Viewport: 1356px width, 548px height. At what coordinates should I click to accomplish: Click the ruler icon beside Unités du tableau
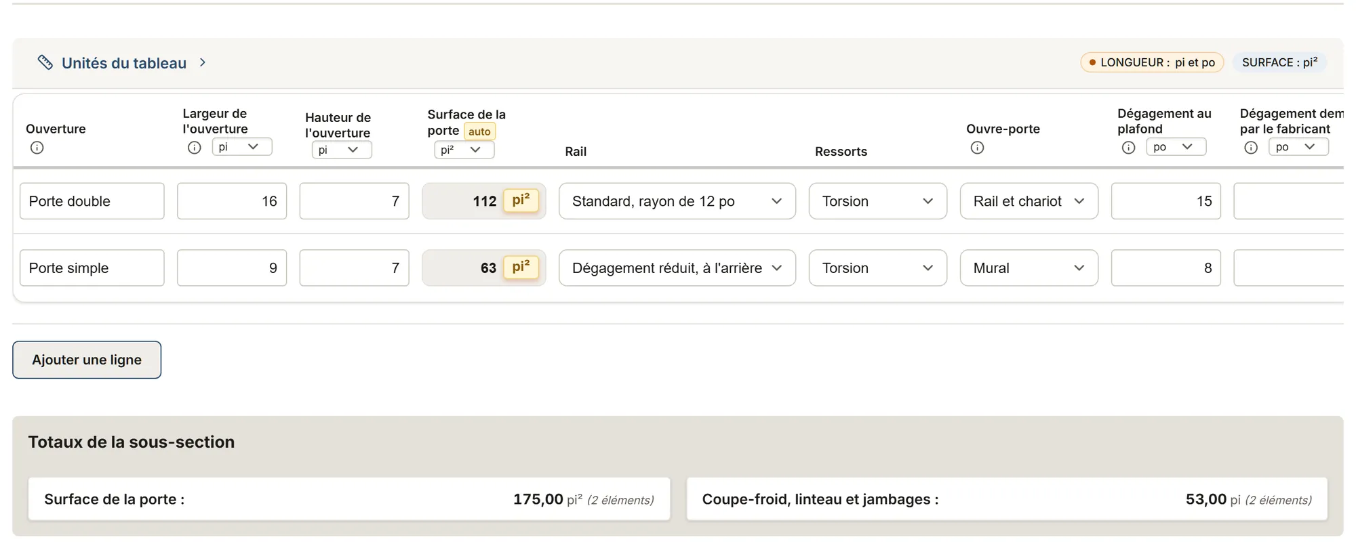point(45,62)
